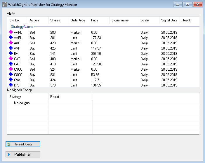This screenshot has width=205, height=163.
Task: Click the Result header in lower grid
Action: (x=55, y=96)
